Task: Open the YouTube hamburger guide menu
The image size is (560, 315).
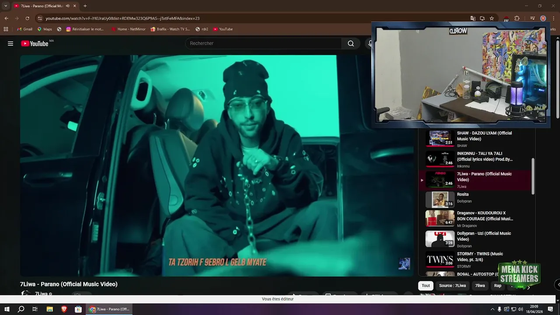Action: click(x=10, y=43)
